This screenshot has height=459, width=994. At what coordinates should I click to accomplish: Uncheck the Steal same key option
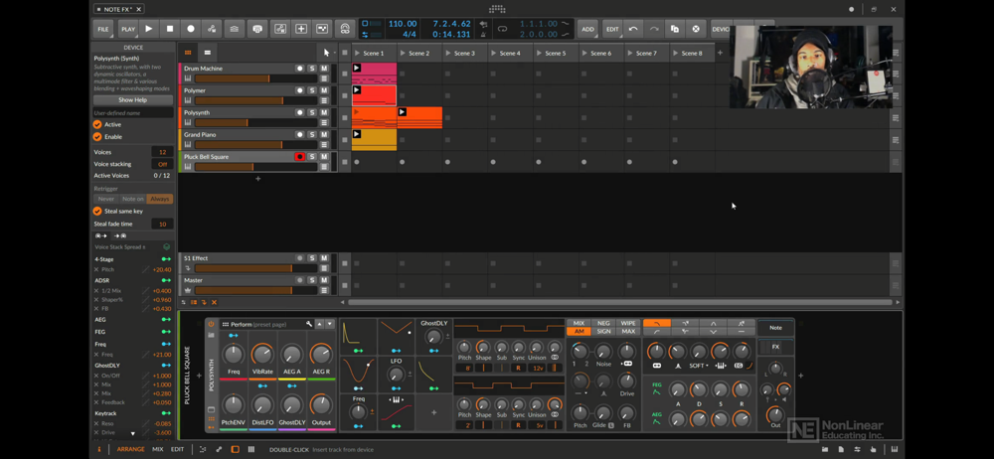(x=97, y=211)
